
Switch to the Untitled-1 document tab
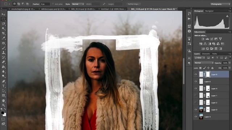point(113,9)
